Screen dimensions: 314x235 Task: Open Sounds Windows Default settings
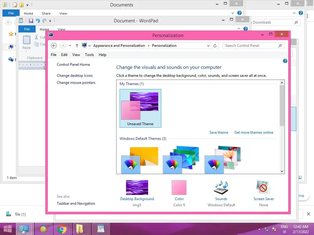click(x=221, y=193)
